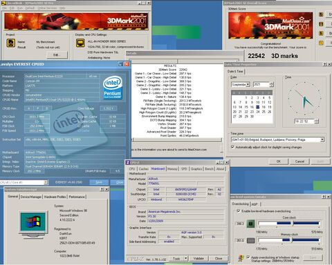Click the Display and CPU Settings monitor icon

(x=80, y=43)
